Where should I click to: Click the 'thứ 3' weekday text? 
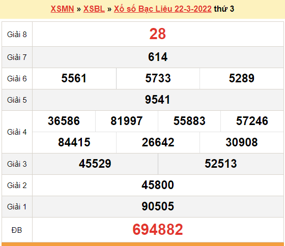point(224,9)
